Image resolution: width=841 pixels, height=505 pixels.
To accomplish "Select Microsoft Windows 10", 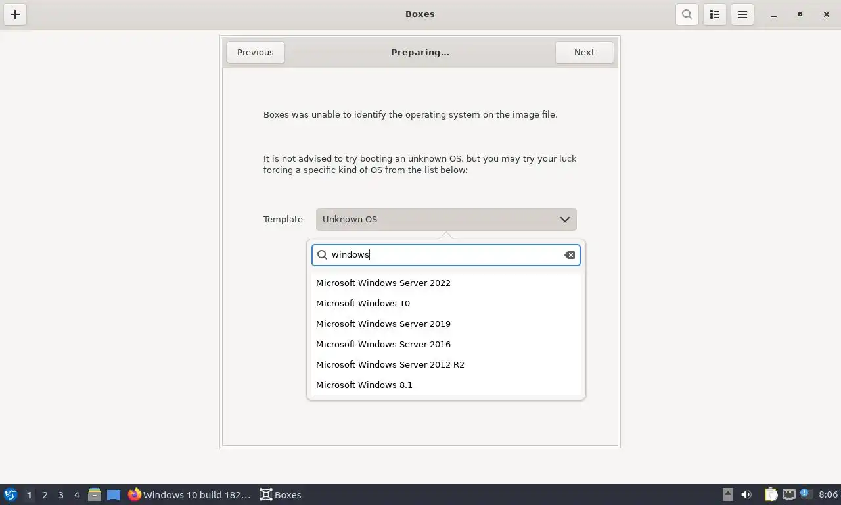I will click(x=446, y=303).
